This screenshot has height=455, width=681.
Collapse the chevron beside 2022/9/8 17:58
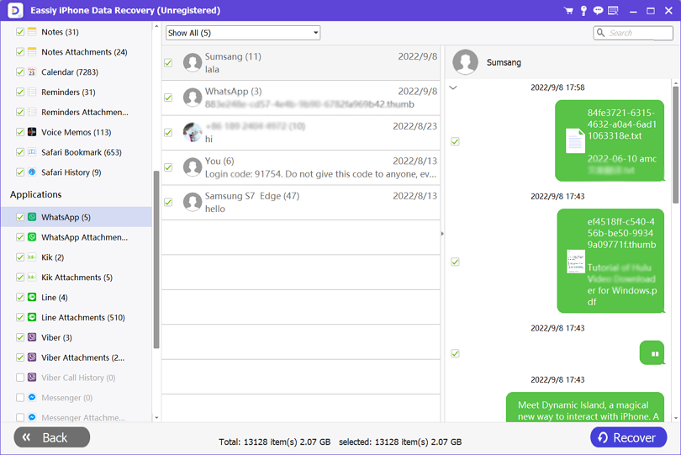pyautogui.click(x=453, y=87)
